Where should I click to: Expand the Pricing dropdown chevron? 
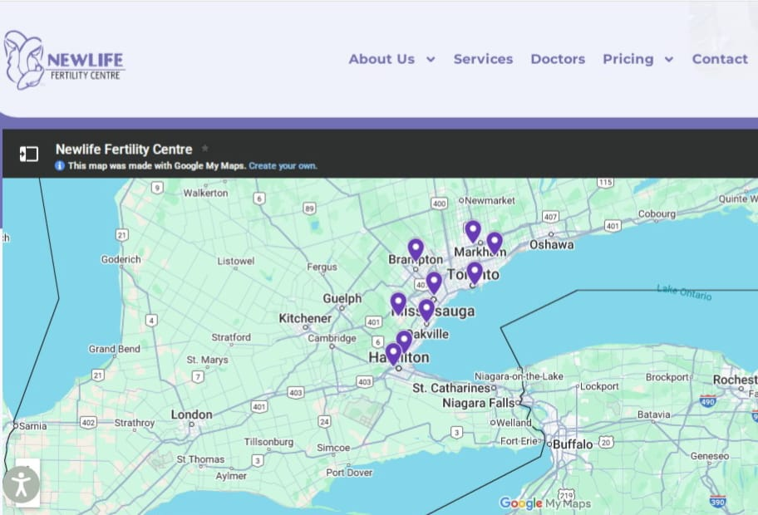(x=669, y=60)
